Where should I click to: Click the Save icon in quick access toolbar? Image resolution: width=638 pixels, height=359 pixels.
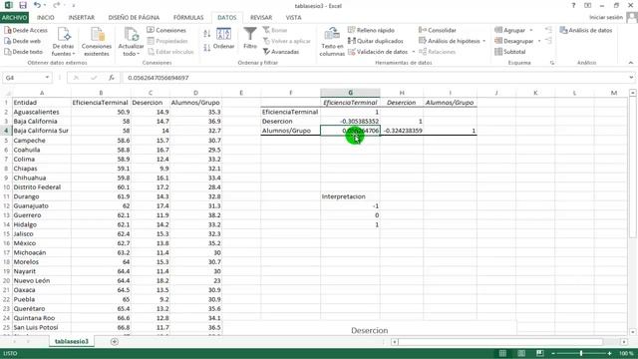[x=23, y=5]
